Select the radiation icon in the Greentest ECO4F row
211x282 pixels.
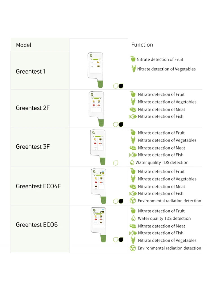(133, 201)
